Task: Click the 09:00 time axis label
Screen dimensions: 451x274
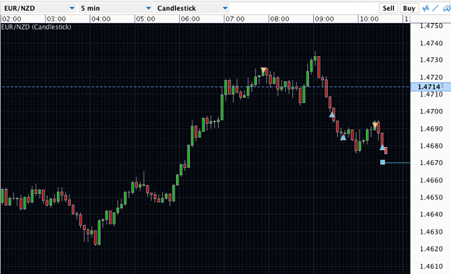Action: [324, 19]
